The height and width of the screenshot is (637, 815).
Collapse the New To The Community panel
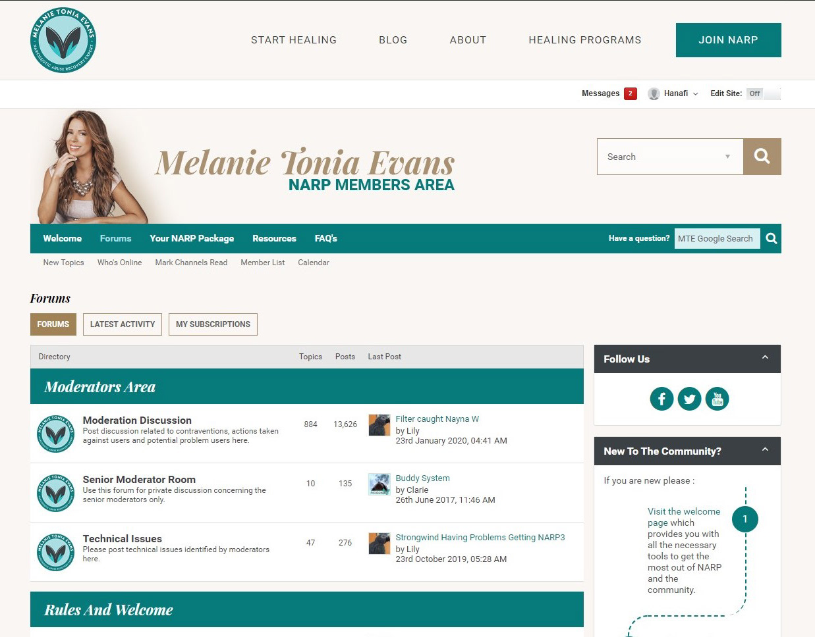765,449
